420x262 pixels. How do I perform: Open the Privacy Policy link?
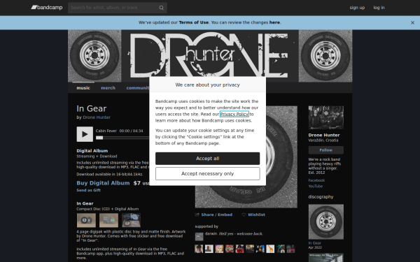pyautogui.click(x=234, y=114)
